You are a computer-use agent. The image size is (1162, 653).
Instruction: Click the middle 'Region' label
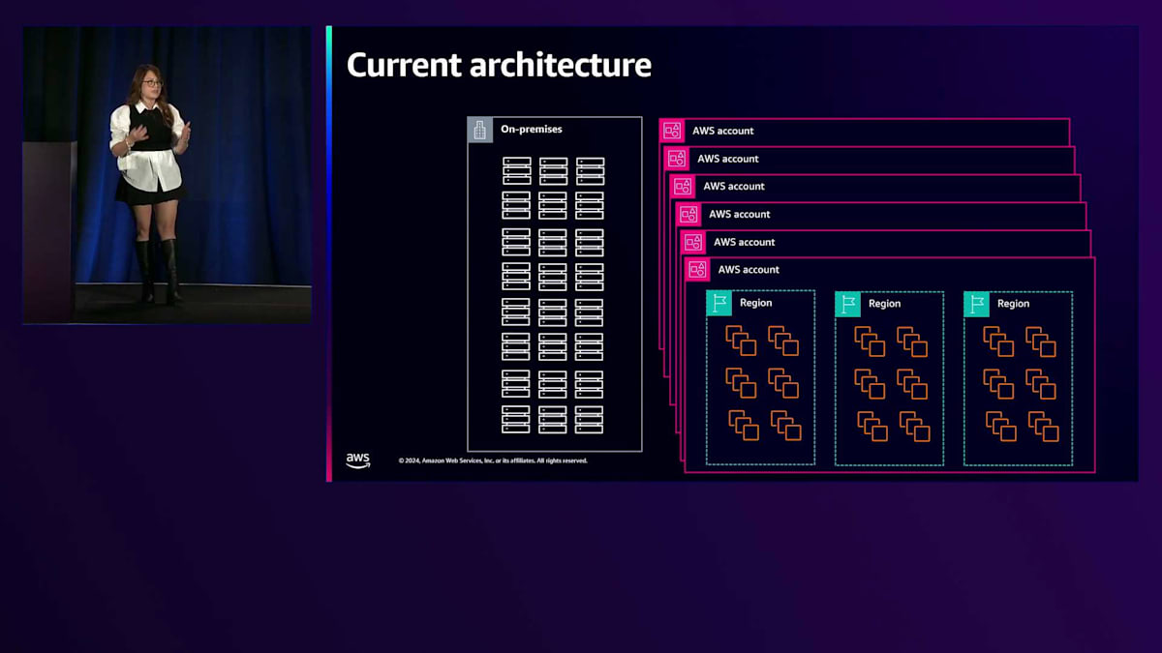coord(885,303)
